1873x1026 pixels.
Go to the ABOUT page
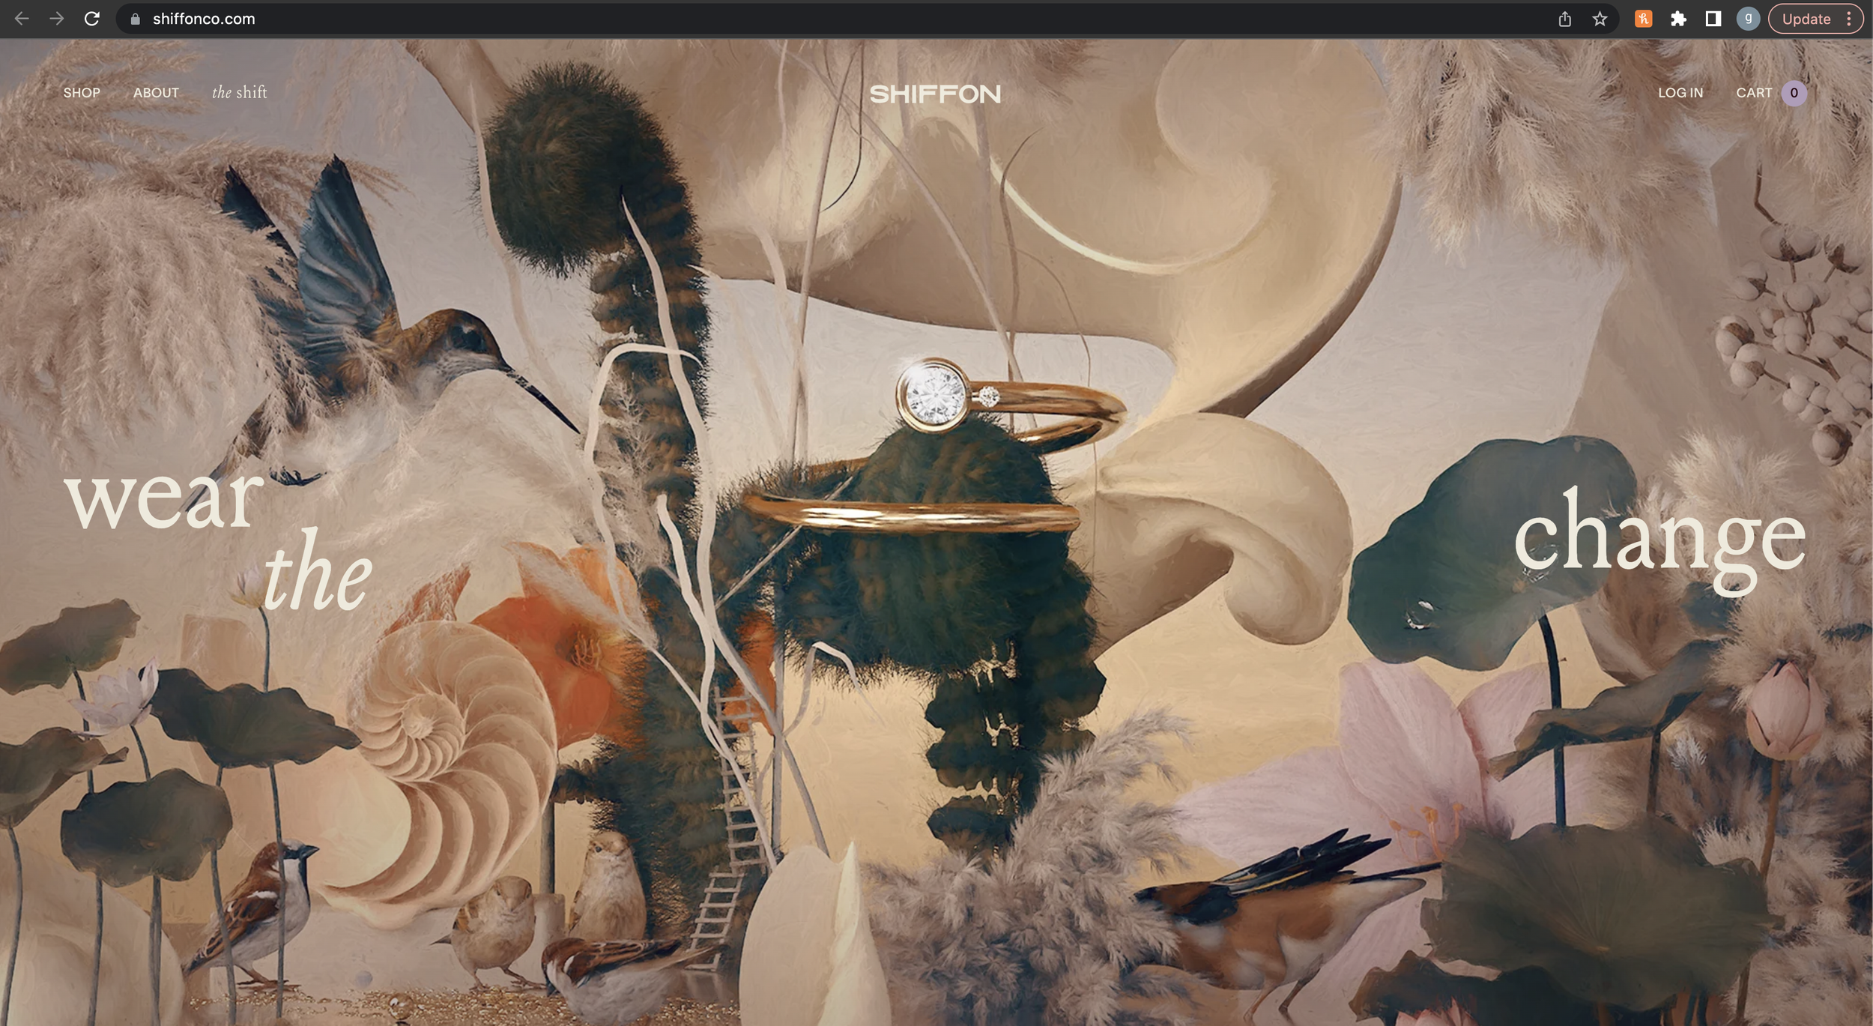(156, 93)
